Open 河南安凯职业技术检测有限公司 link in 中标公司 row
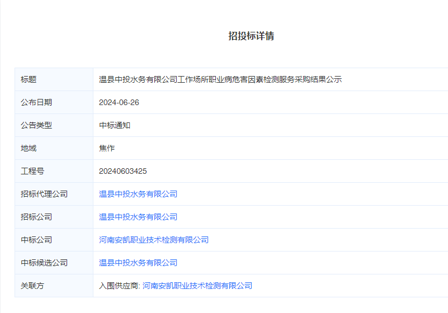This screenshot has height=313, width=448. 154,240
